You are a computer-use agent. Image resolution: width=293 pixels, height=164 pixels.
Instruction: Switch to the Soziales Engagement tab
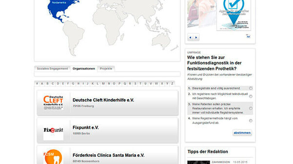click(x=52, y=69)
